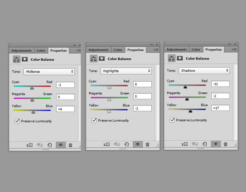This screenshot has height=192, width=246.
Task: Switch to Color tab in Shadows panel
Action: pyautogui.click(x=196, y=50)
